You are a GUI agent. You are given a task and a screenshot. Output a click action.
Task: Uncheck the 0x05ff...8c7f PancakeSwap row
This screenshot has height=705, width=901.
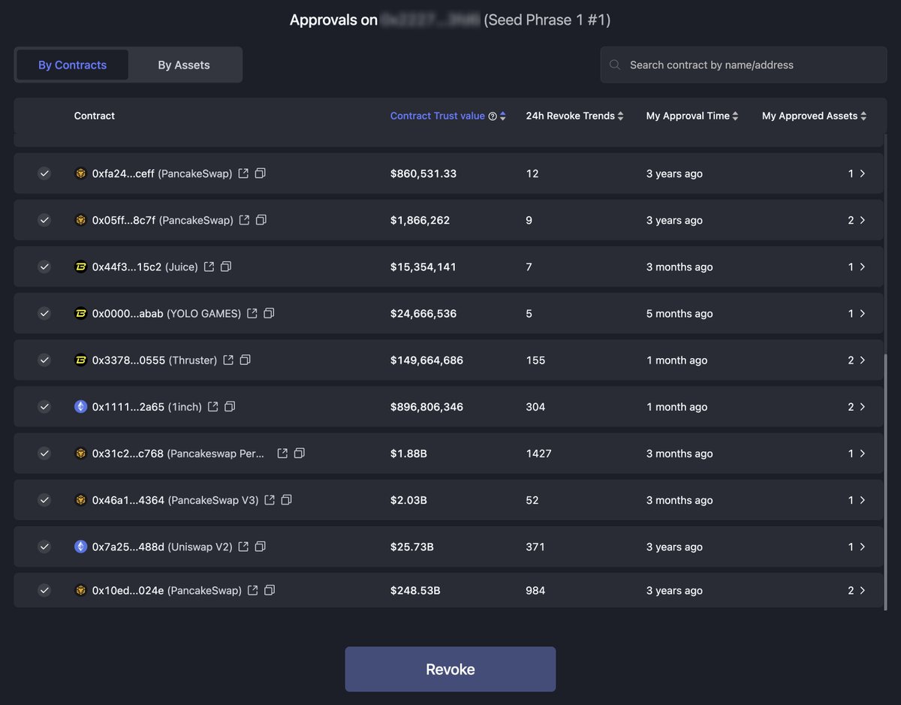pos(44,220)
